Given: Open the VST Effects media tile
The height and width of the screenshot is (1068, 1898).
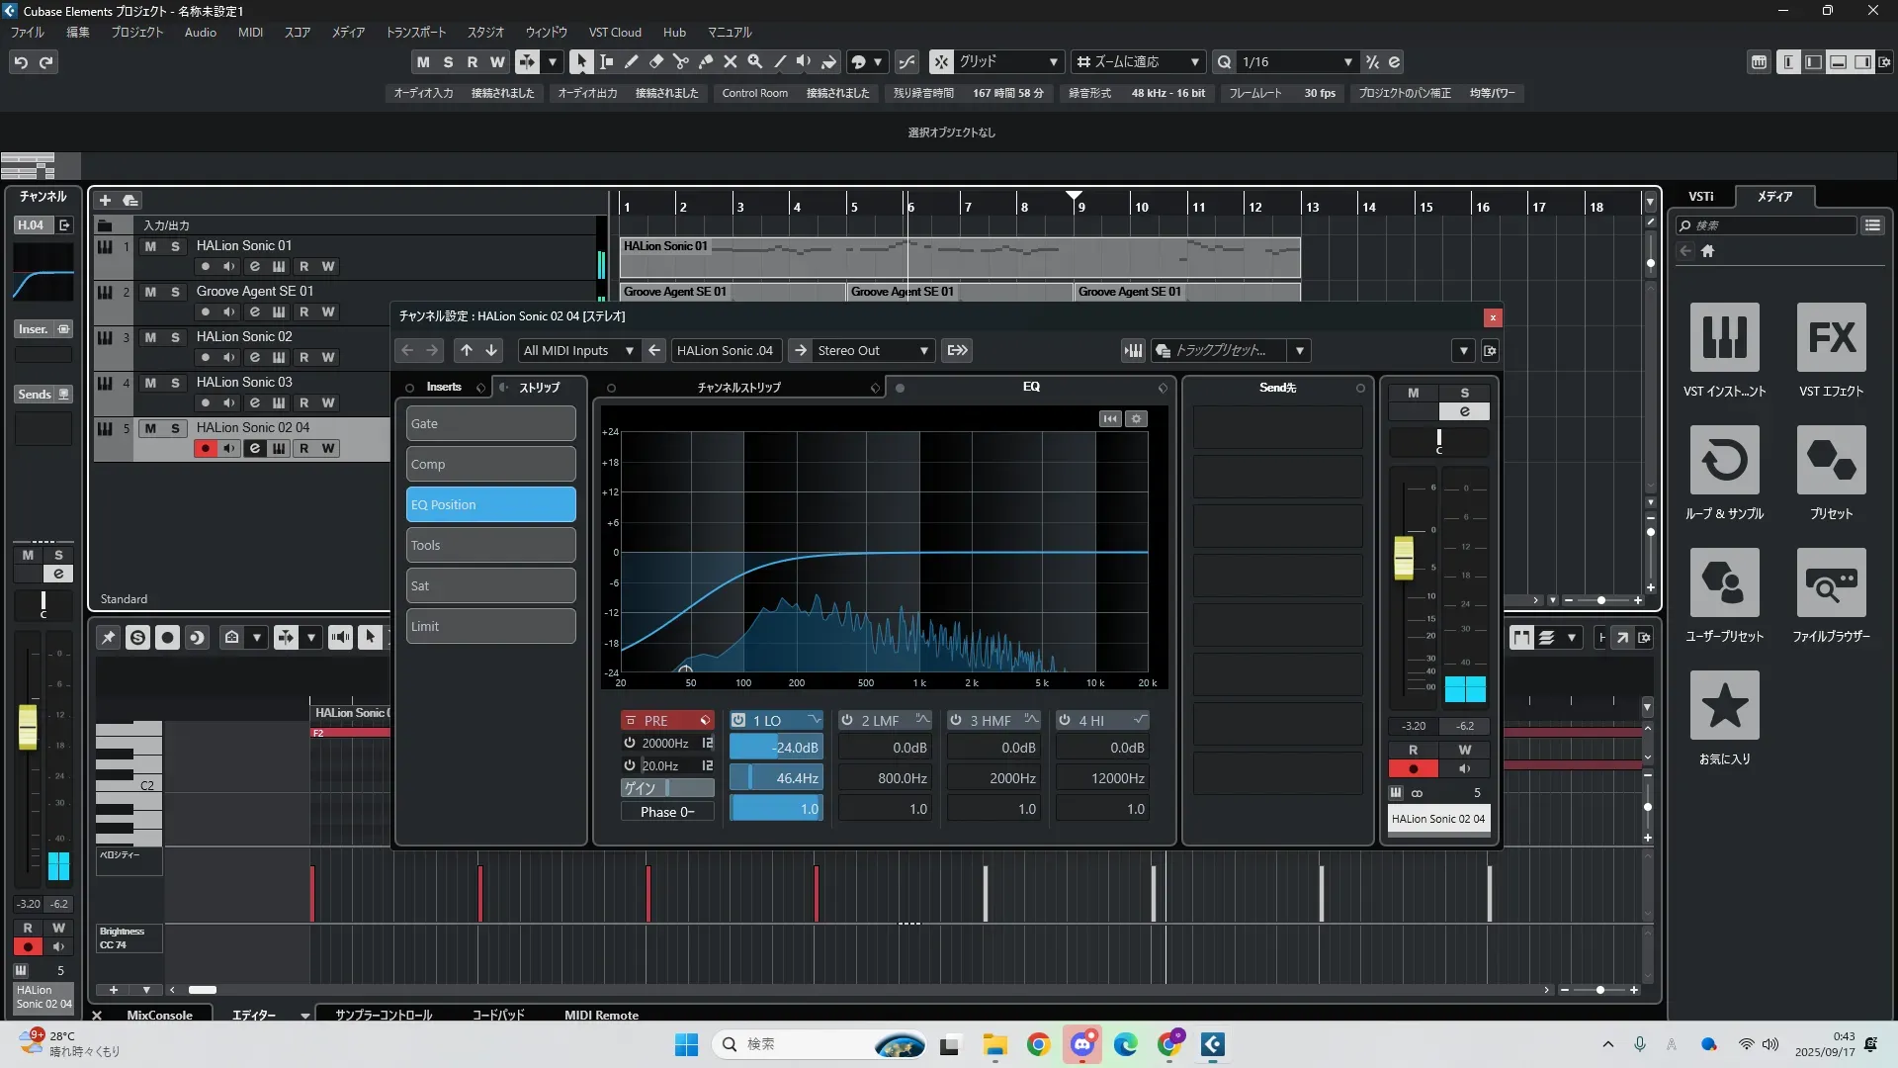Looking at the screenshot, I should point(1831,337).
